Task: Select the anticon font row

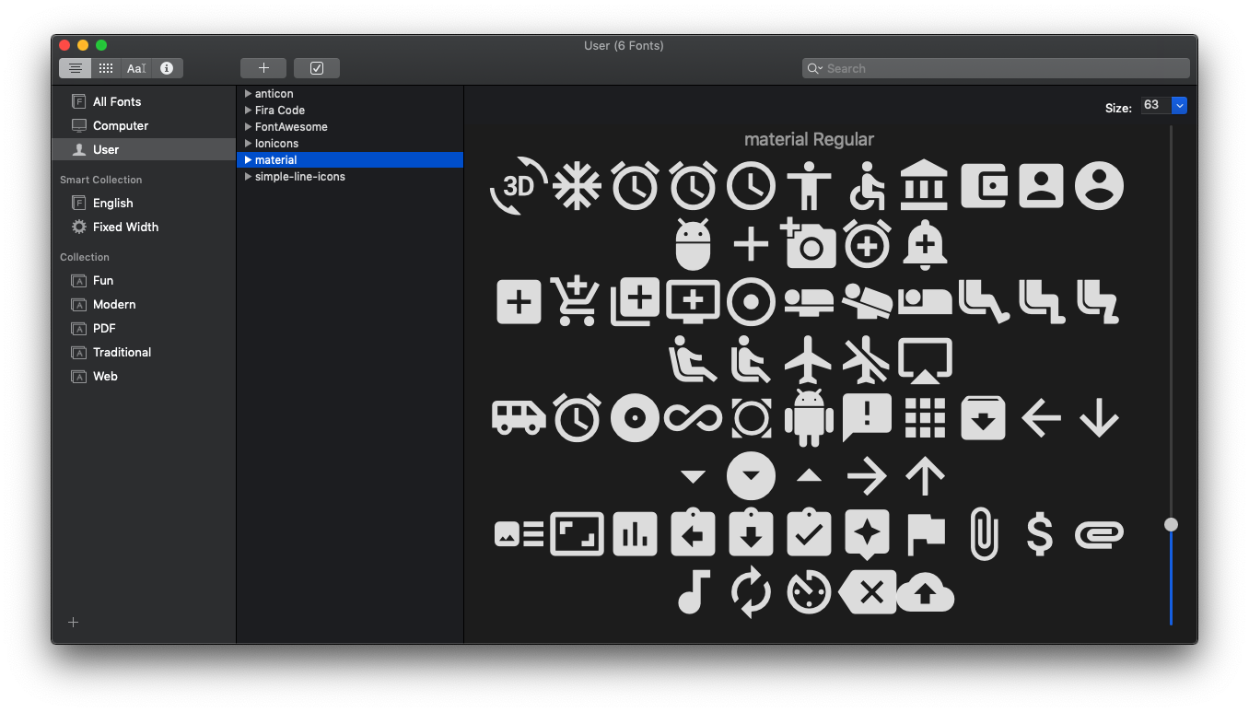Action: (x=350, y=94)
